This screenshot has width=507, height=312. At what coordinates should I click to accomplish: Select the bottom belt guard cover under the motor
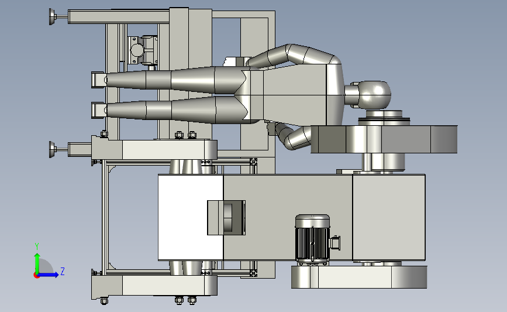359,277
